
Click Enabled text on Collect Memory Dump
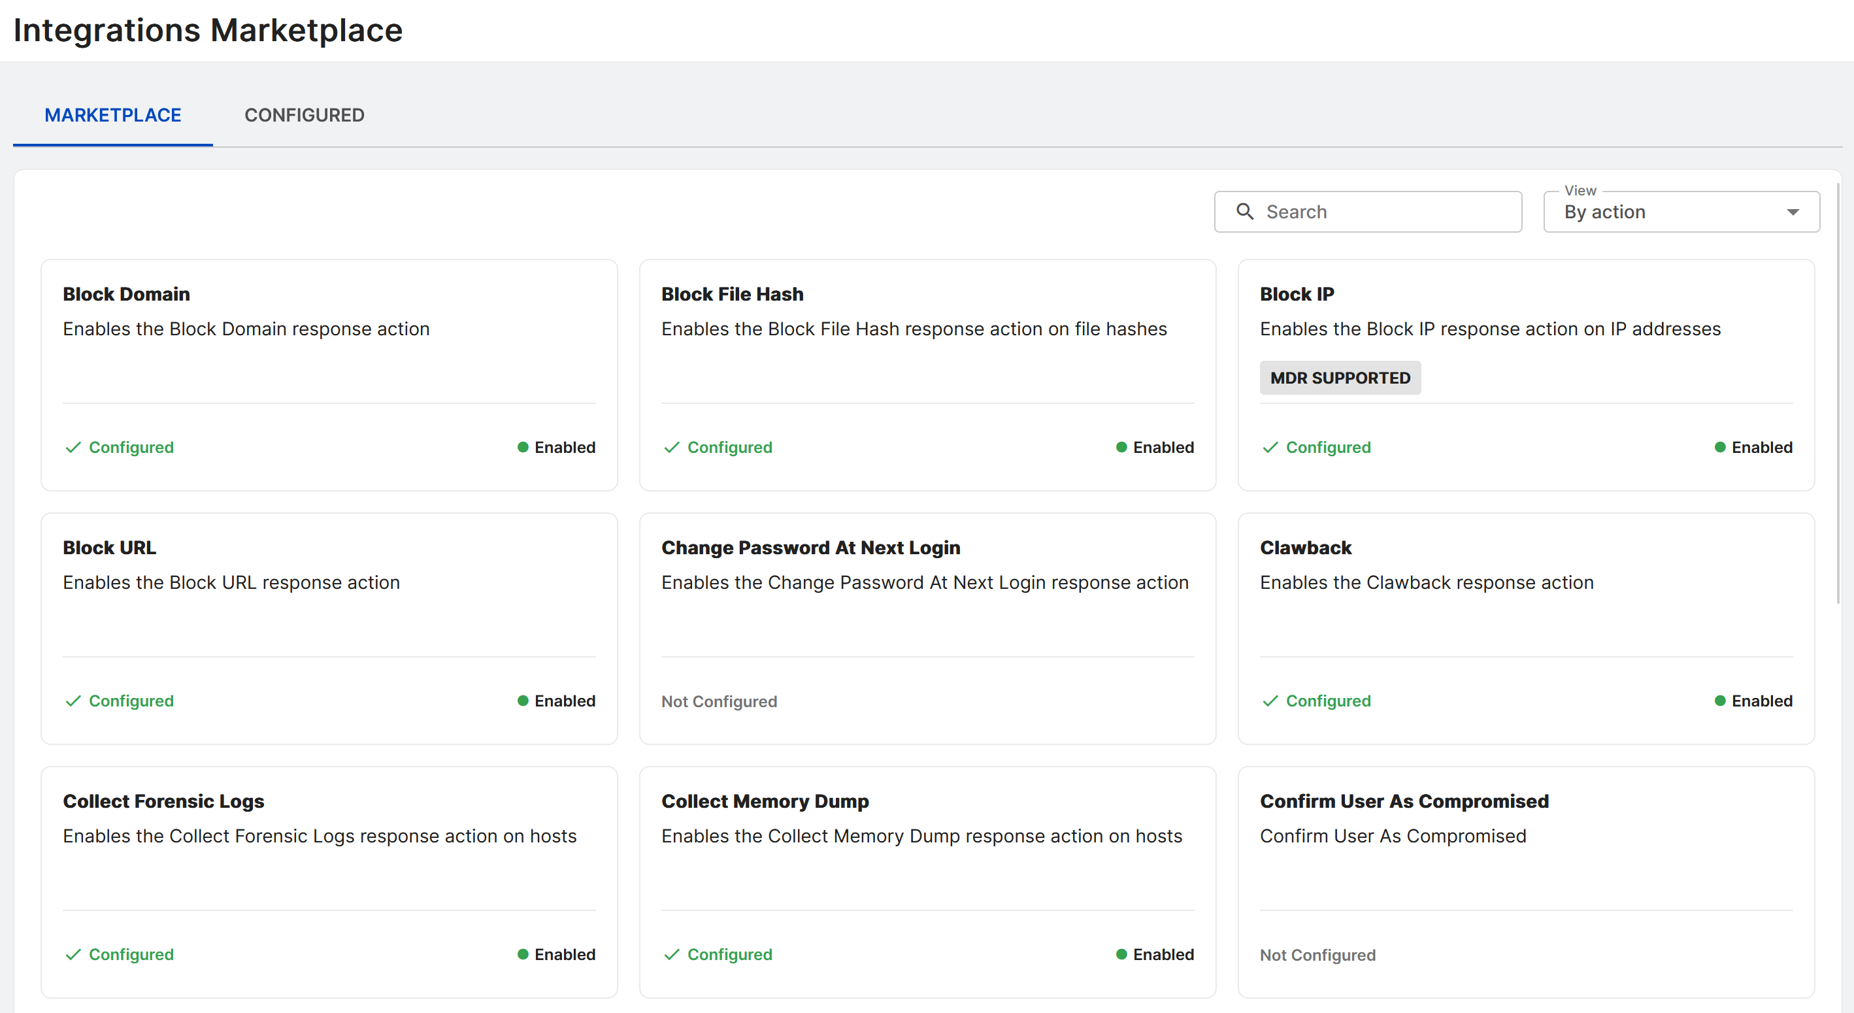click(x=1164, y=954)
